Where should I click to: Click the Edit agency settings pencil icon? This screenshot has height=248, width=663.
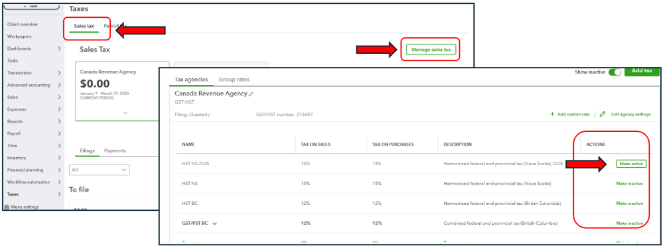[603, 114]
